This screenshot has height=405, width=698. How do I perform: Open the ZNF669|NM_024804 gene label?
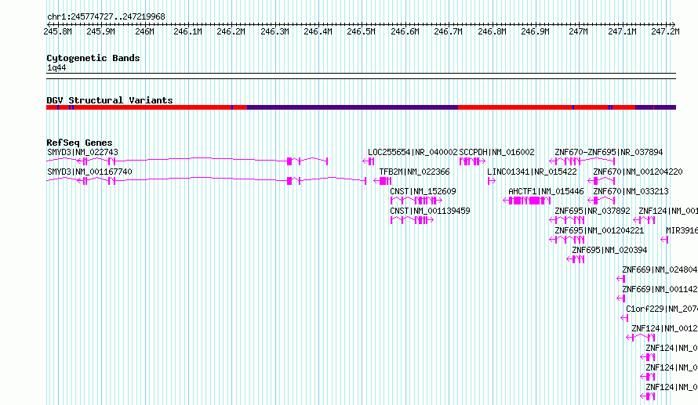[x=660, y=269]
